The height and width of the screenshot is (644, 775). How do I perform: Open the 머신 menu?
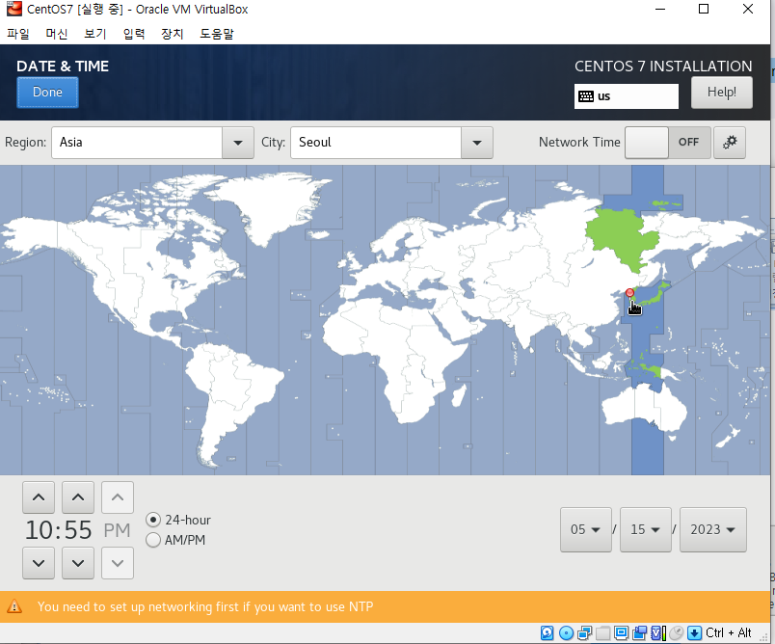click(56, 34)
